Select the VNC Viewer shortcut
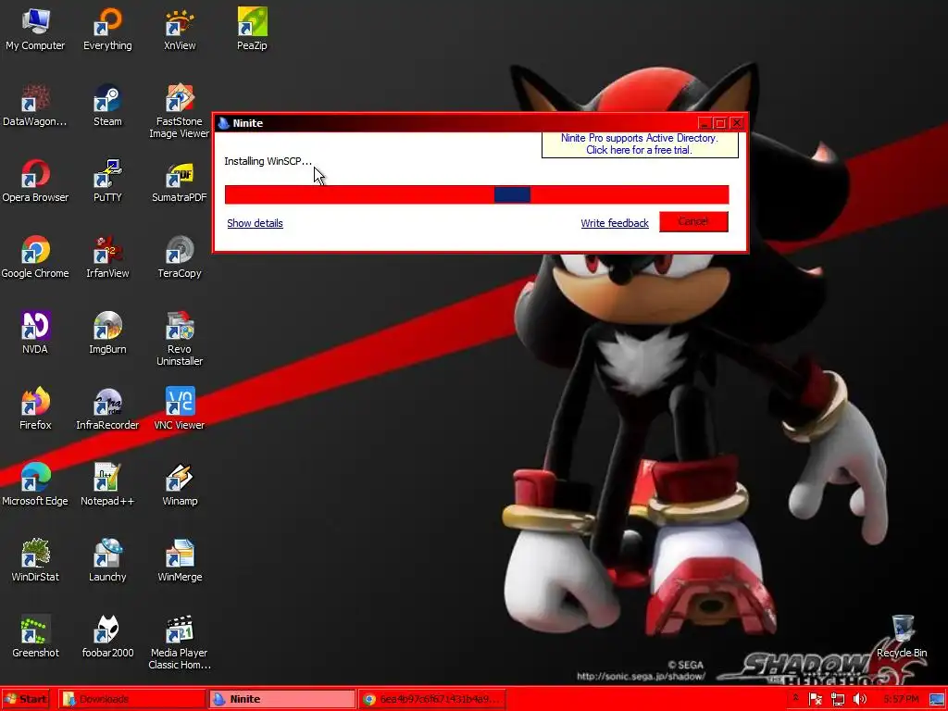Viewport: 948px width, 711px height. tap(180, 408)
